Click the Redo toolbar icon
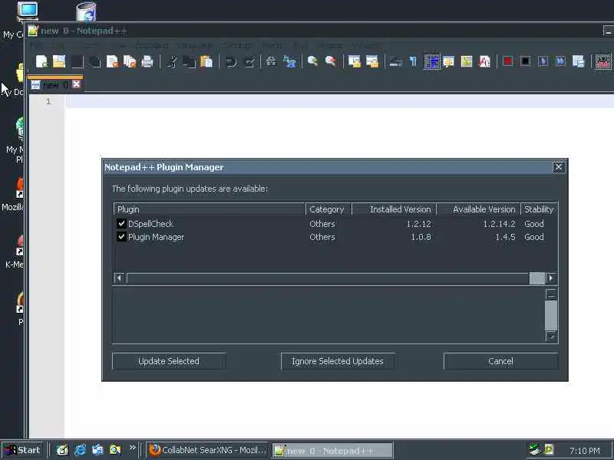 pyautogui.click(x=249, y=61)
